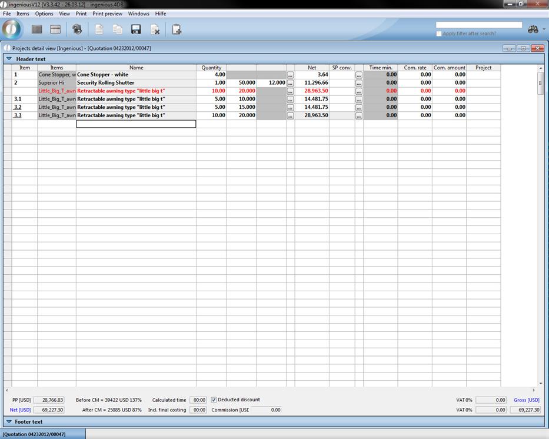Image resolution: width=549 pixels, height=439 pixels.
Task: Enable the Apply filter after search checkbox
Action: tap(439, 34)
